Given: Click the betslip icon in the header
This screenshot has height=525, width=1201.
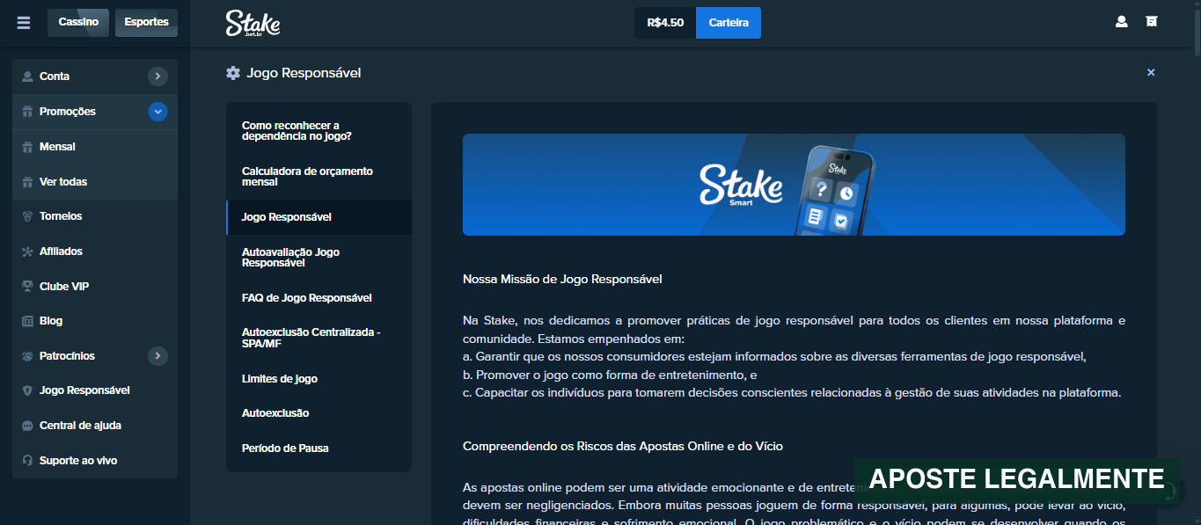Looking at the screenshot, I should pyautogui.click(x=1151, y=22).
